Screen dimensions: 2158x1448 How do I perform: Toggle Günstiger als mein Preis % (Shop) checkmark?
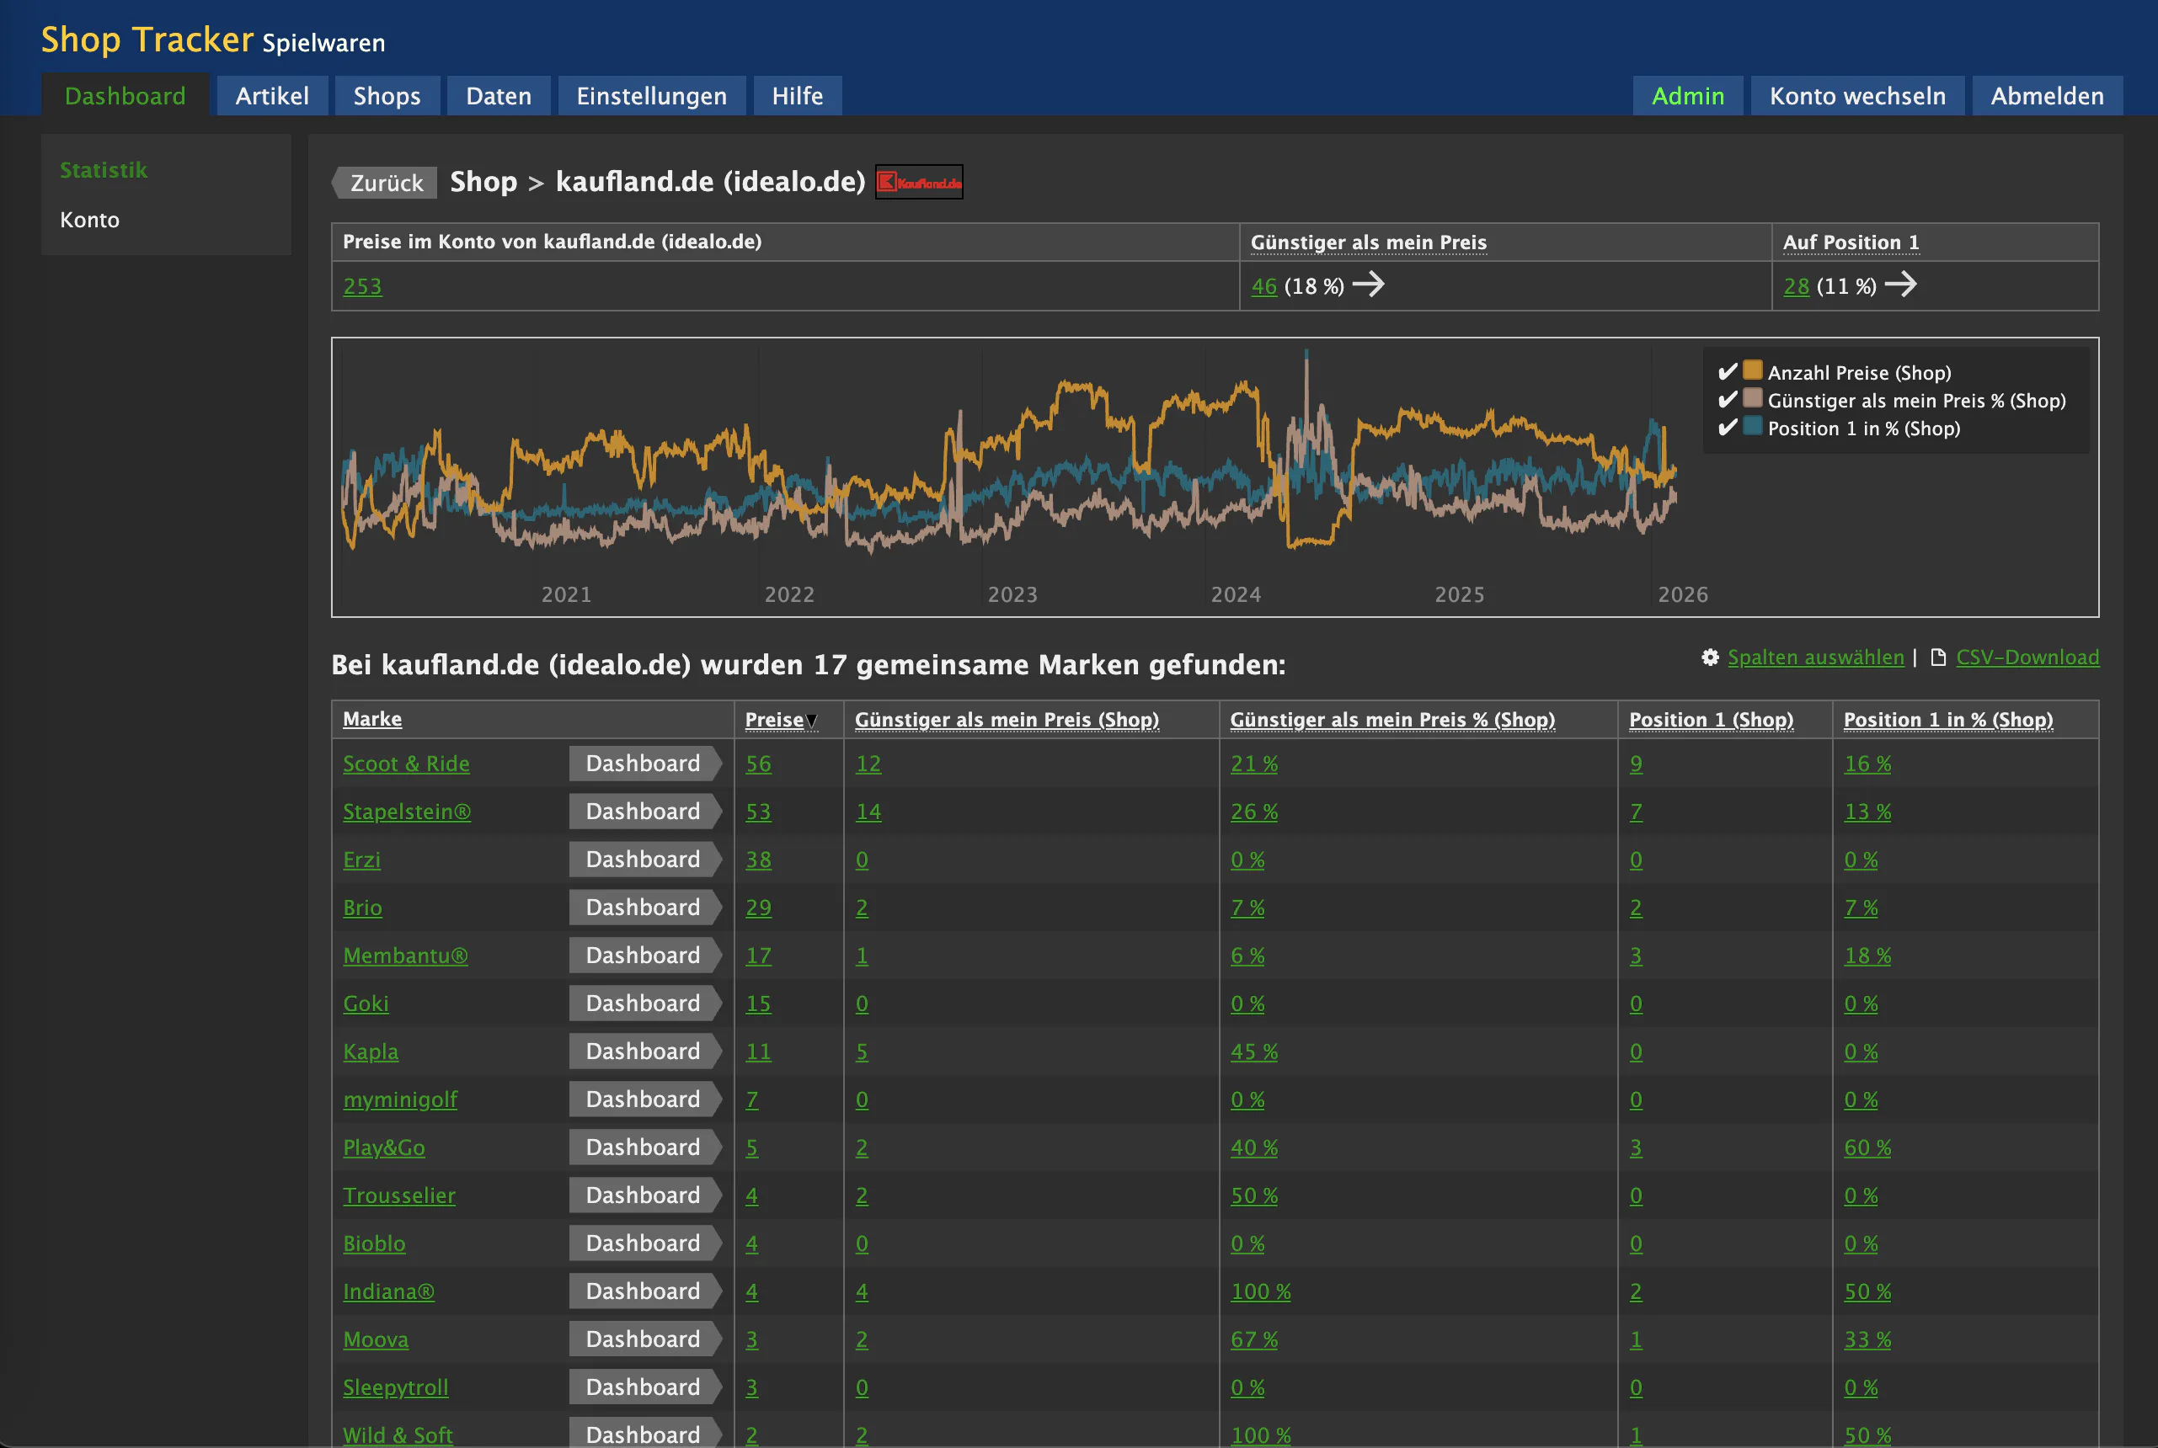coord(1727,399)
